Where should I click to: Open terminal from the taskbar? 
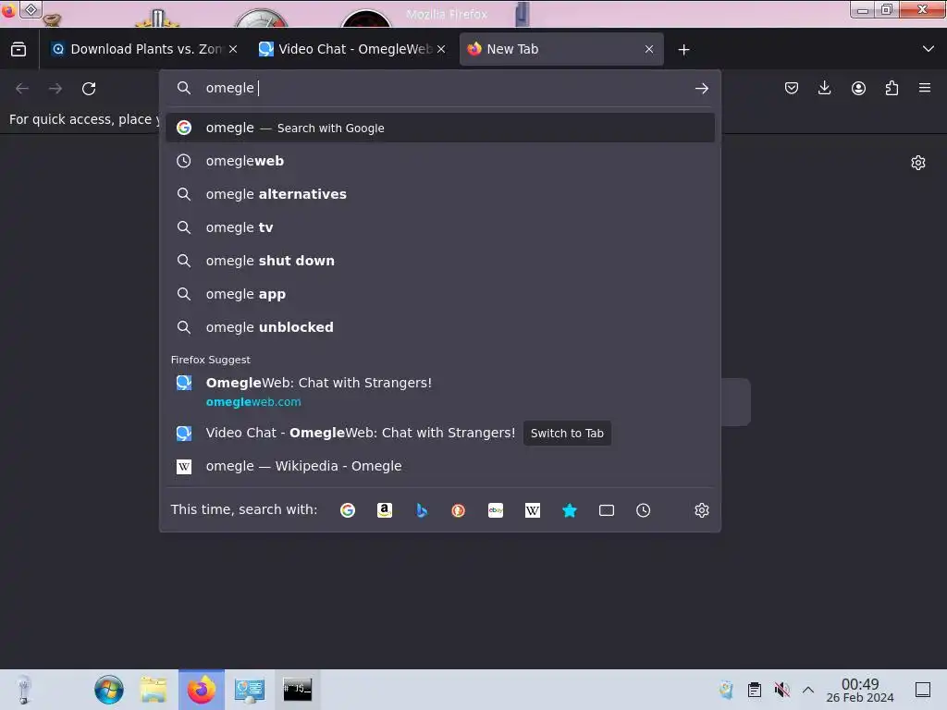297,690
